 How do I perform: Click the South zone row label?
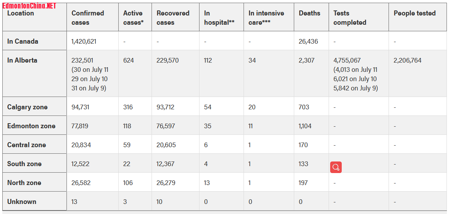coord(24,164)
